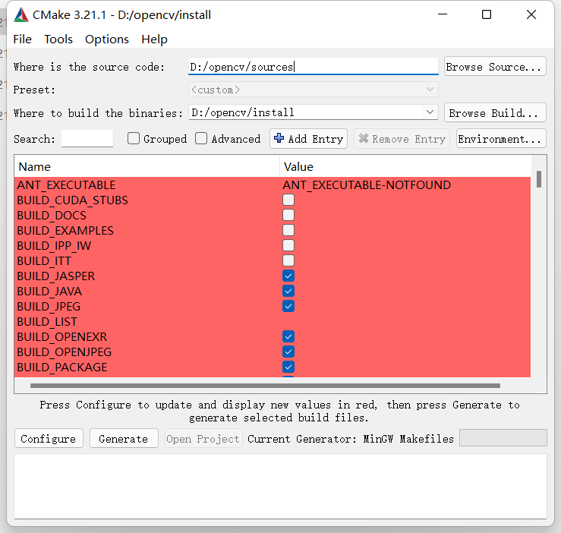The image size is (561, 533).
Task: Check the BUILD_IPP_IW checkbox
Action: (288, 245)
